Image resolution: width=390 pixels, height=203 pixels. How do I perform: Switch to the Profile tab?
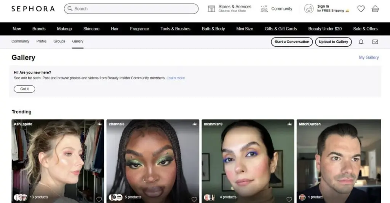41,41
